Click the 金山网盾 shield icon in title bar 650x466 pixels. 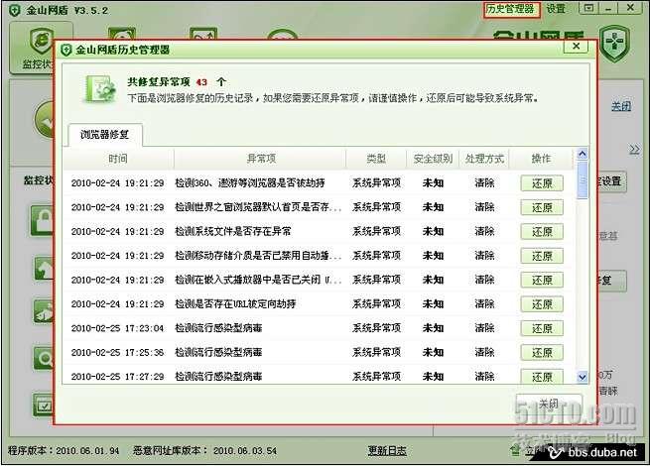(x=15, y=10)
